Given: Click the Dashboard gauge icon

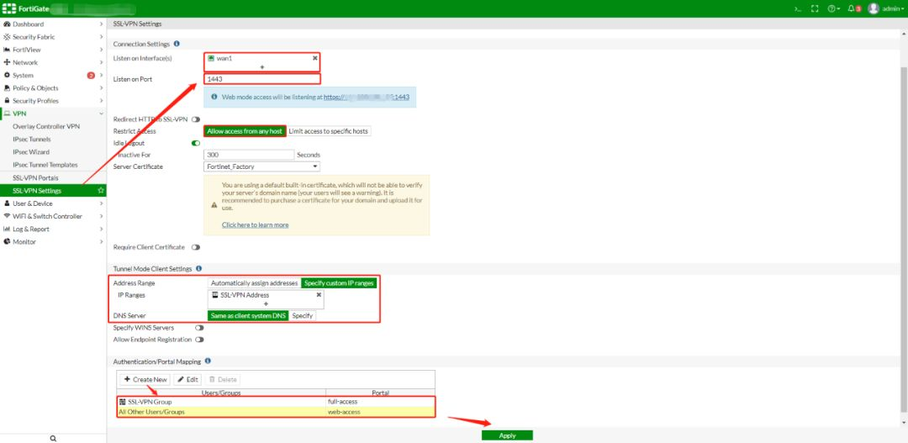Looking at the screenshot, I should coord(7,24).
